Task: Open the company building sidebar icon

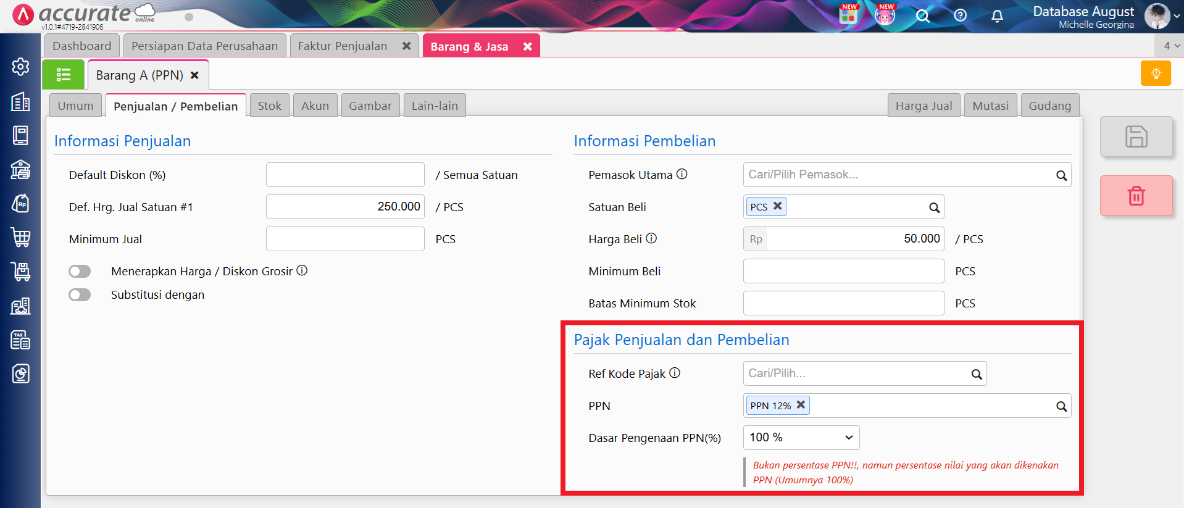Action: pyautogui.click(x=20, y=101)
